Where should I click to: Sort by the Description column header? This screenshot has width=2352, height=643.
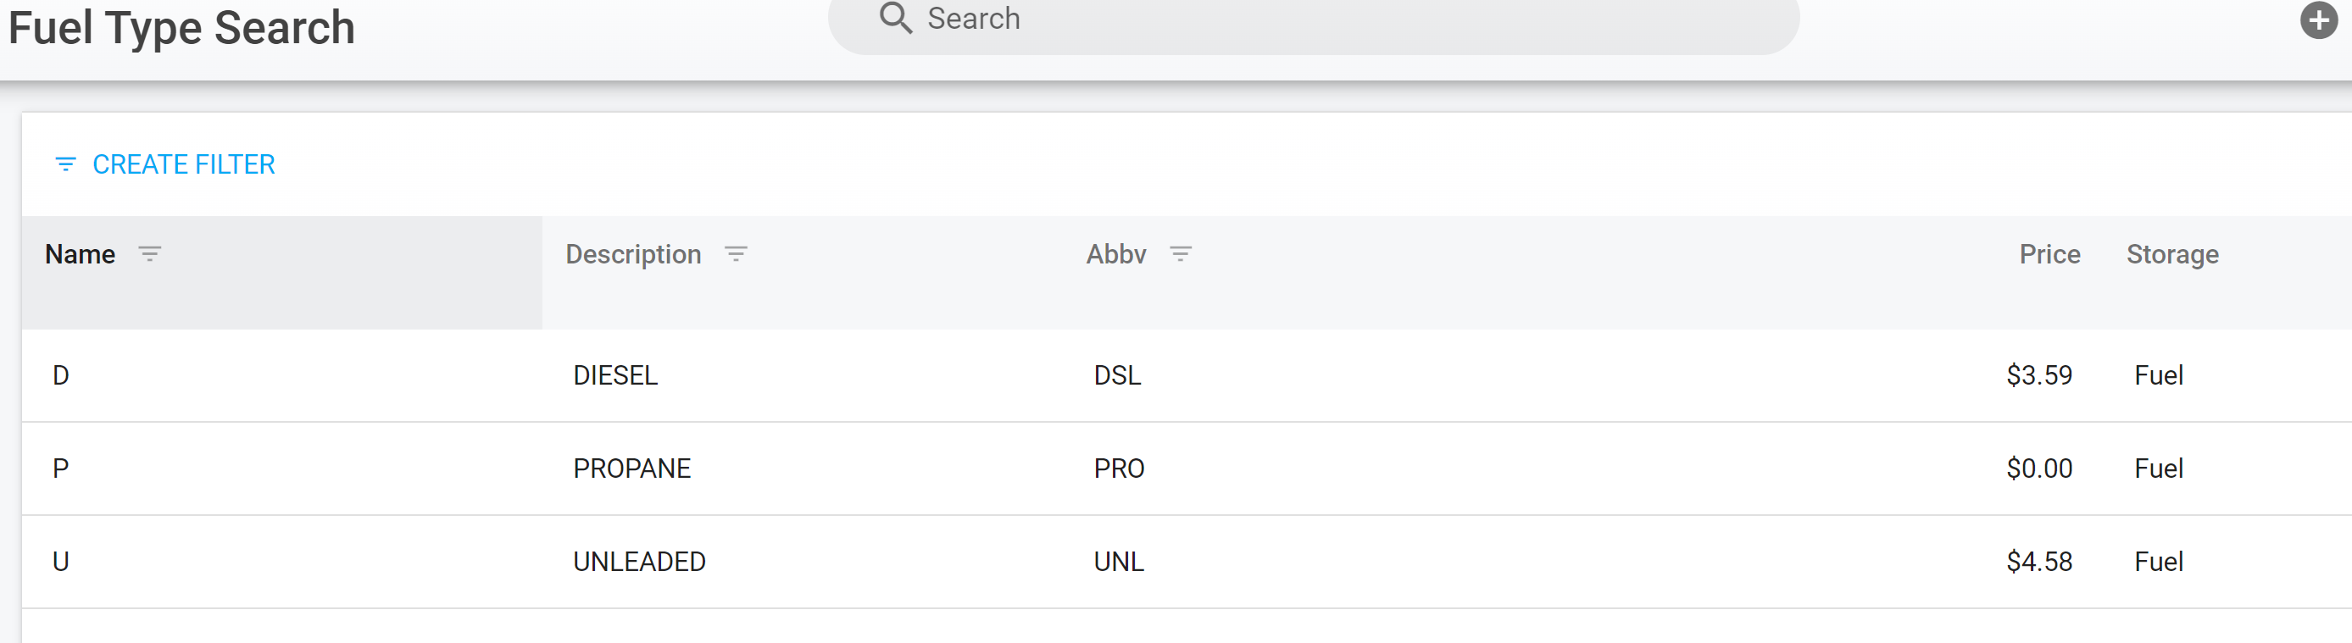pyautogui.click(x=633, y=254)
